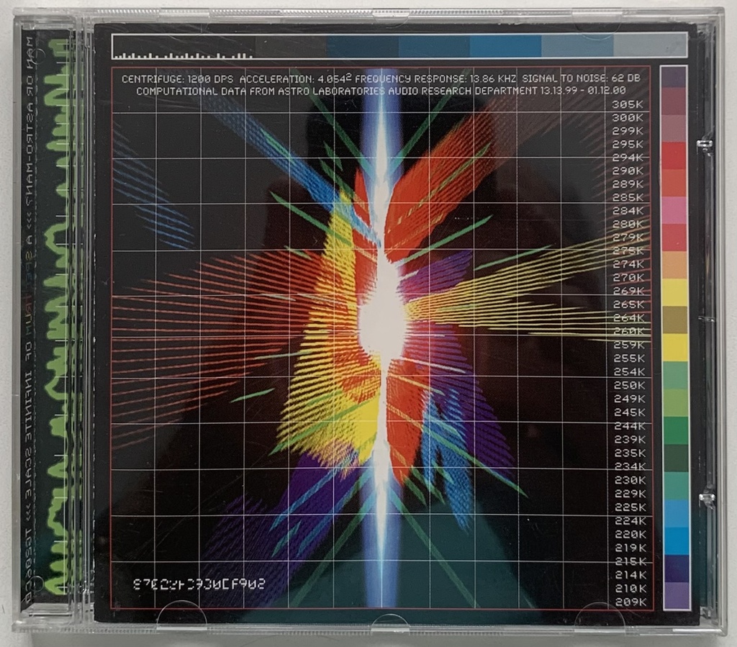The image size is (737, 647).
Task: Select the 305K frequency label
Action: click(625, 107)
